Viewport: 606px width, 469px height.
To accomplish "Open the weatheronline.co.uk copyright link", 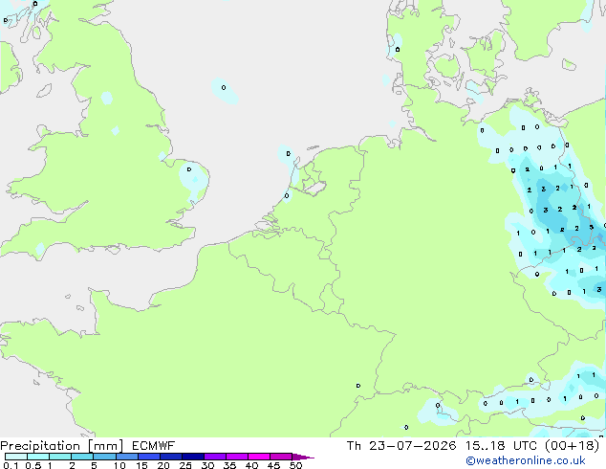I will point(526,460).
